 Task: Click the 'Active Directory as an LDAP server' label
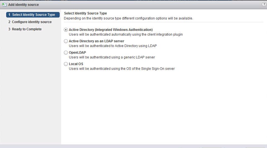click(x=96, y=41)
